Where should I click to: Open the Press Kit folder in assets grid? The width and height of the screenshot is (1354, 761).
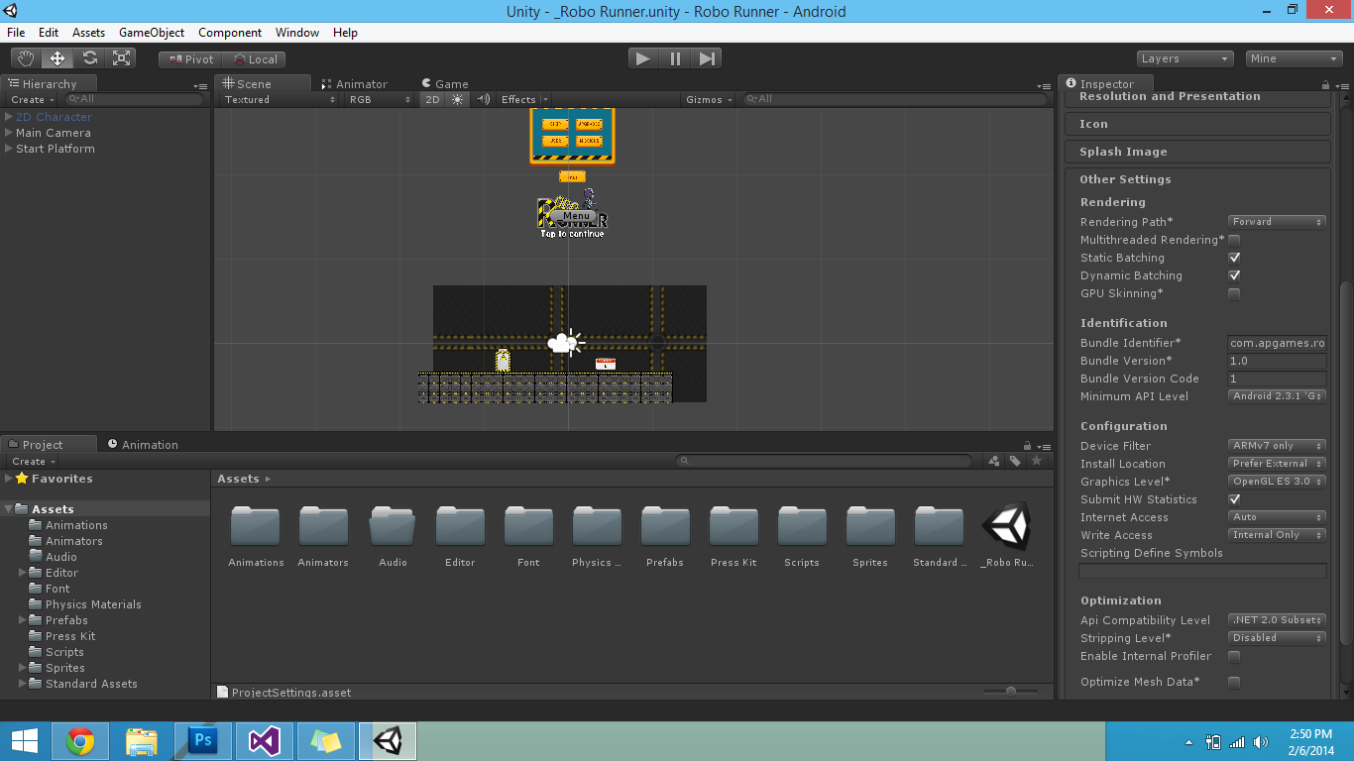click(x=733, y=536)
